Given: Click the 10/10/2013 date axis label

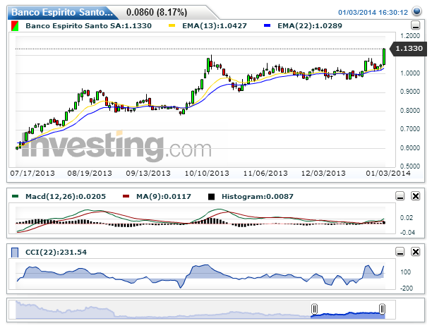Looking at the screenshot, I should click(x=207, y=174).
